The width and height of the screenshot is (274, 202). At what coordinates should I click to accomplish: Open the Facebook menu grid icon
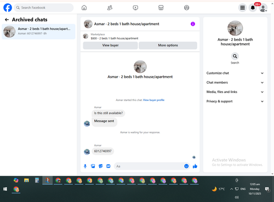click(x=242, y=8)
